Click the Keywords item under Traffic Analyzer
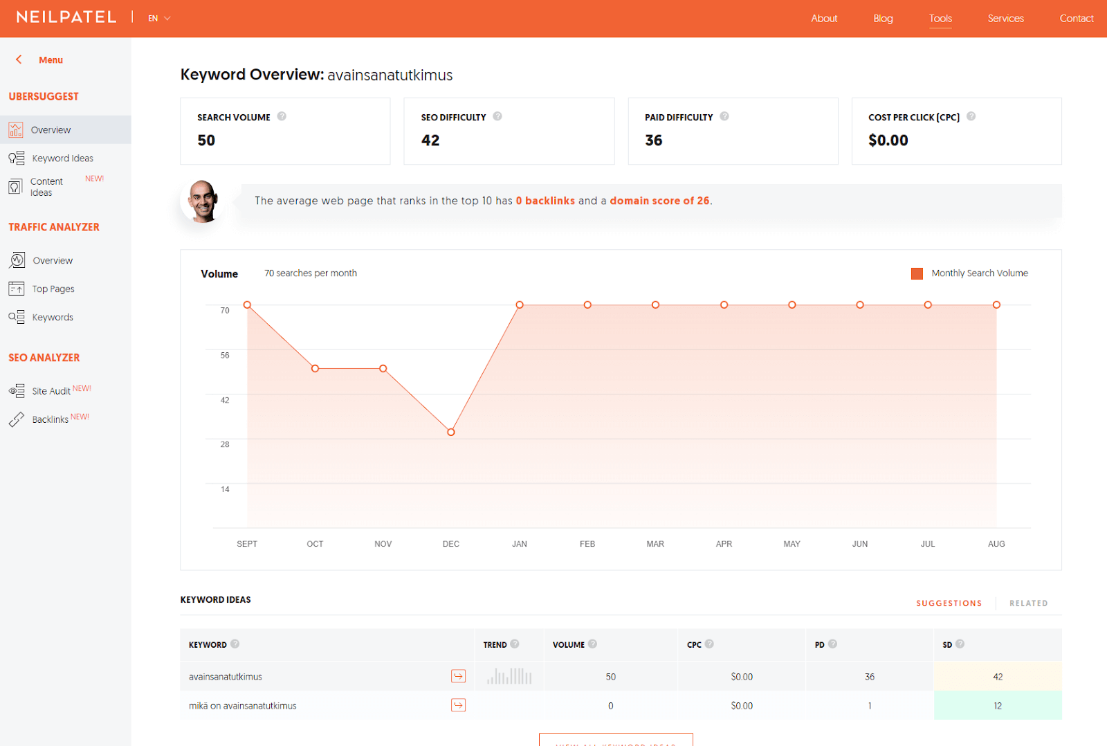 point(53,318)
